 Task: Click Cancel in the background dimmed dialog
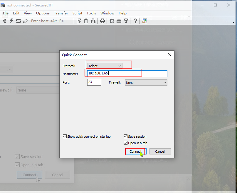click(x=58, y=175)
